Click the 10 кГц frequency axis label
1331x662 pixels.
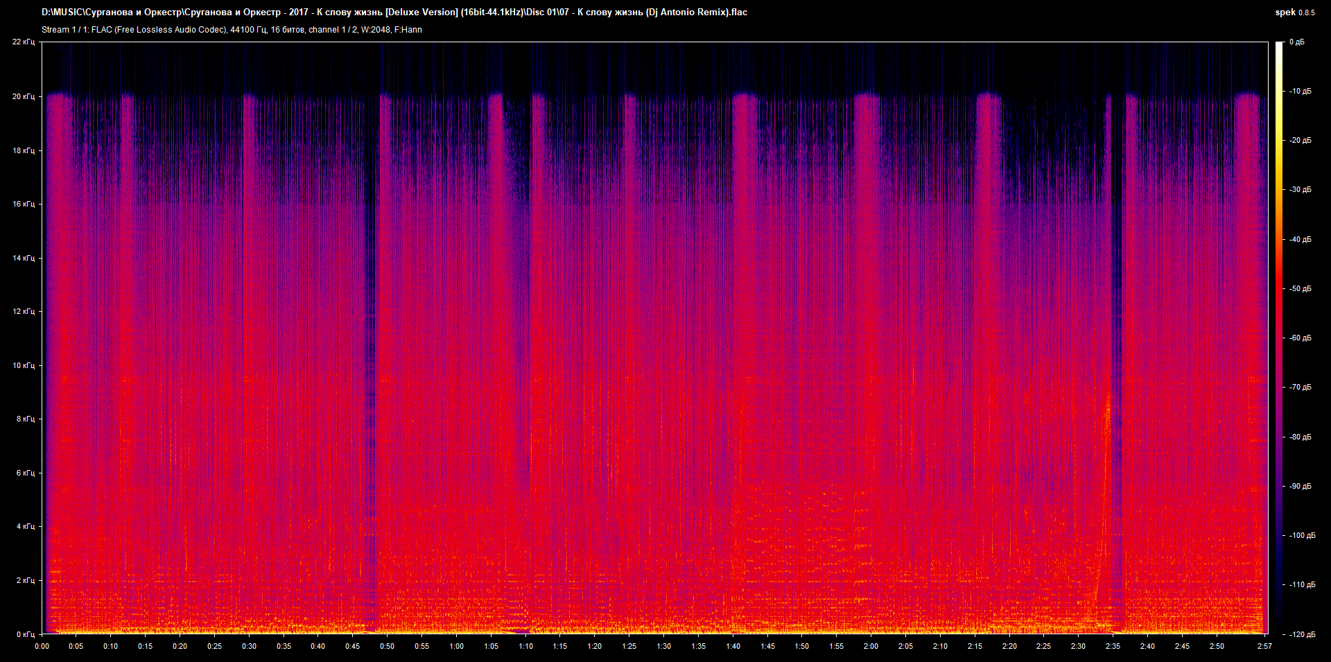click(24, 365)
